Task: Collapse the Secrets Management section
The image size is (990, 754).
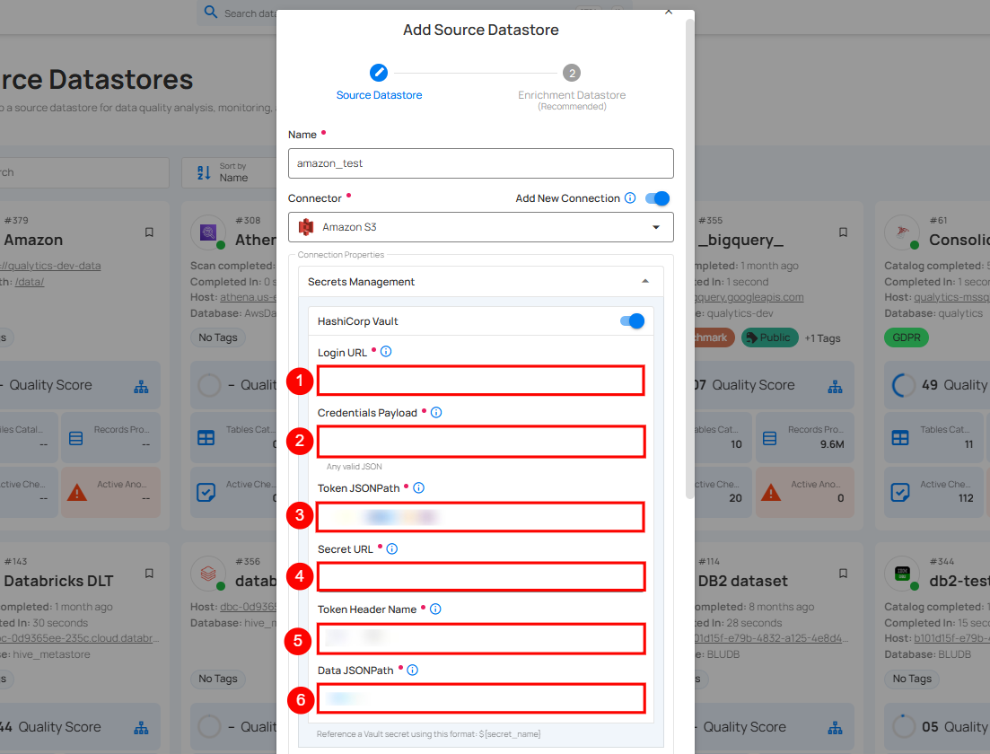Action: [x=644, y=282]
